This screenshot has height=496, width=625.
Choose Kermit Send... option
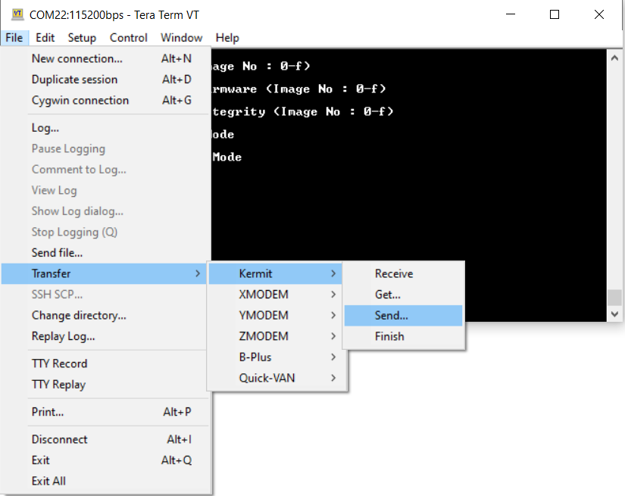(x=391, y=315)
